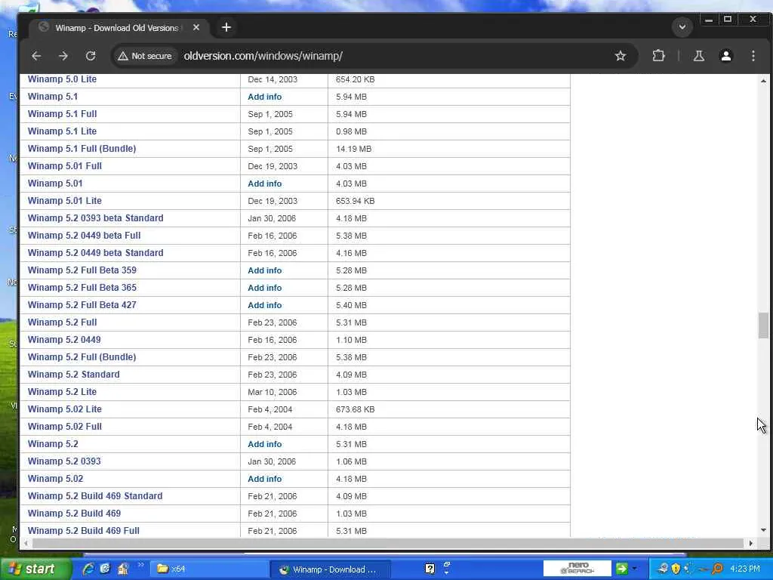
Task: Bookmark this page with the star
Action: (x=621, y=56)
